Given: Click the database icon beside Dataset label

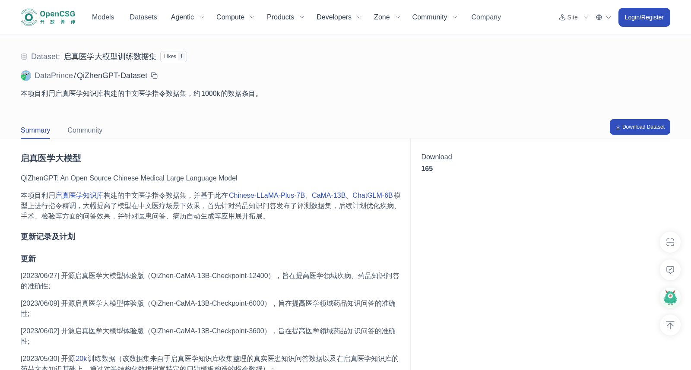Looking at the screenshot, I should (x=24, y=57).
